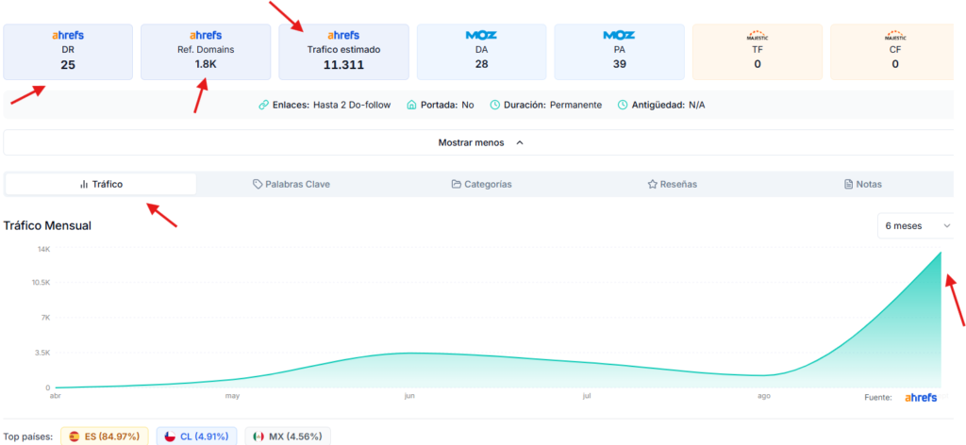Click the tag icon in Palabras Clave tab
This screenshot has width=966, height=445.
tap(258, 184)
